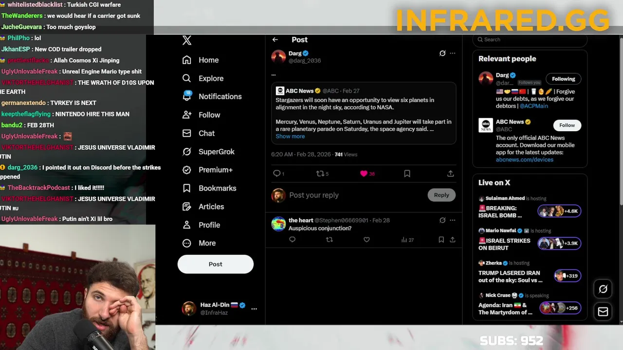Click the white Post button

pyautogui.click(x=216, y=264)
